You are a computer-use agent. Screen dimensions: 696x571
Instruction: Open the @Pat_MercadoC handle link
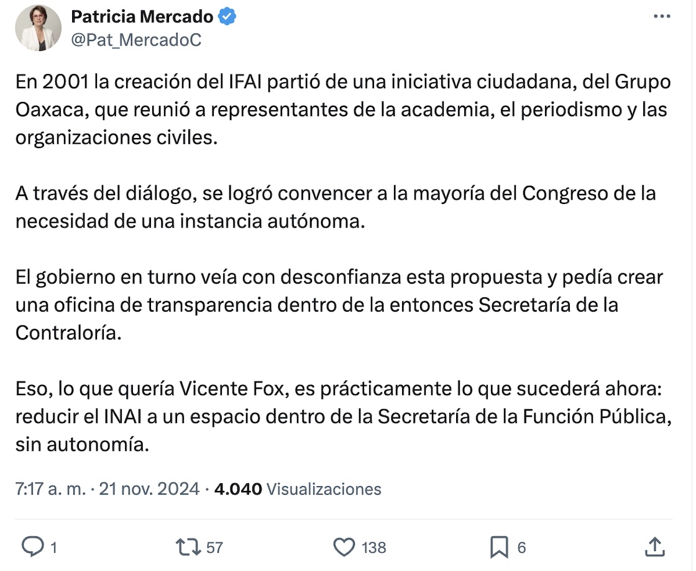136,40
